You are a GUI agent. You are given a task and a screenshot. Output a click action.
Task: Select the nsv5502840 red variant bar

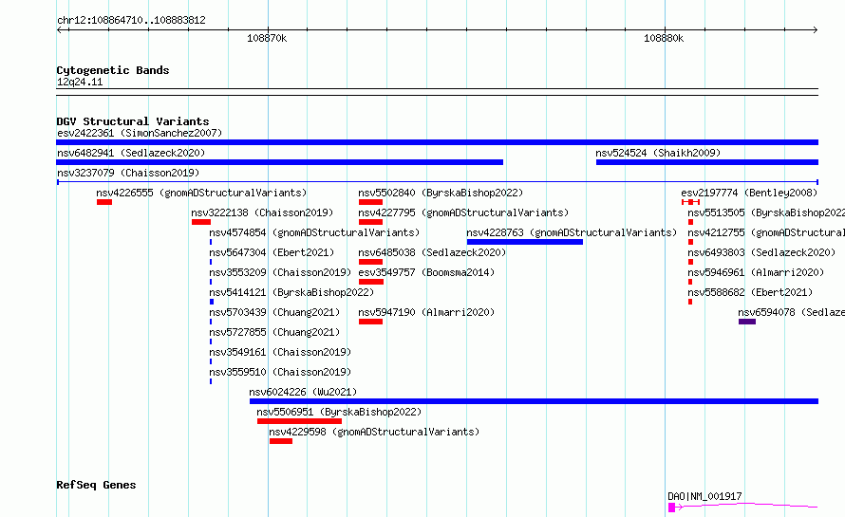point(371,202)
